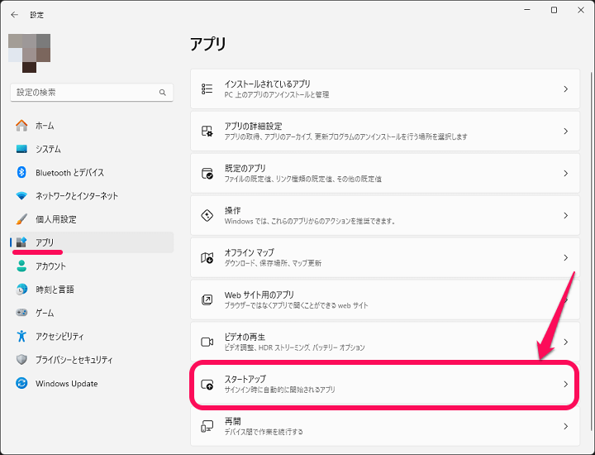Open Bluetooth とデバイス category

(x=69, y=173)
